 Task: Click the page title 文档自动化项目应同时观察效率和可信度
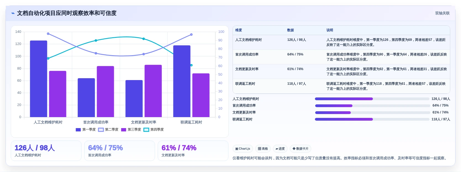[x=67, y=13]
